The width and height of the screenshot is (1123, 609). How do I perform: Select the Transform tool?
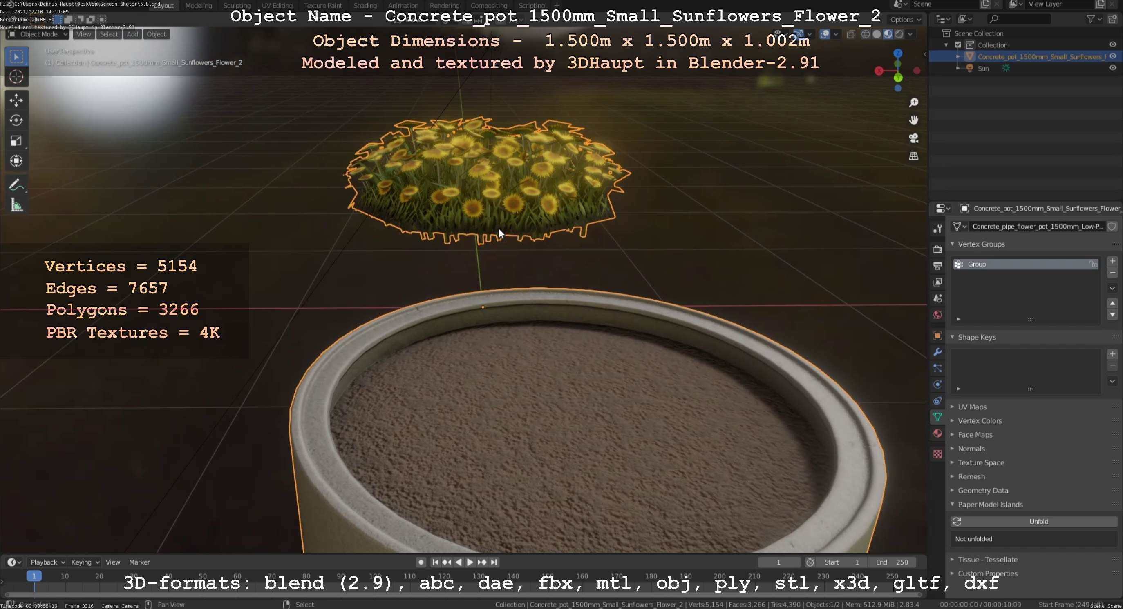tap(17, 161)
